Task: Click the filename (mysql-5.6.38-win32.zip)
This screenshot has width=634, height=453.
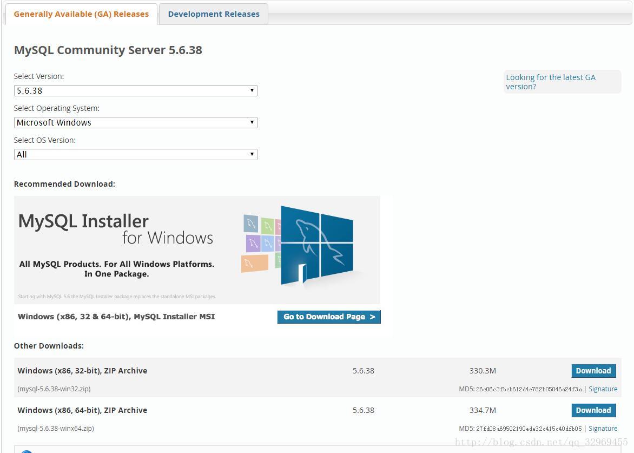Action: pyautogui.click(x=54, y=389)
